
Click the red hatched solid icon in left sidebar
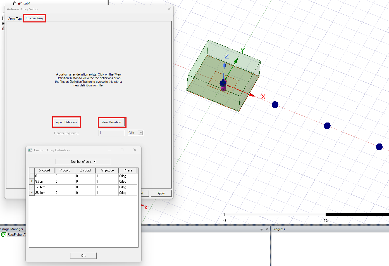pyautogui.click(x=3, y=28)
